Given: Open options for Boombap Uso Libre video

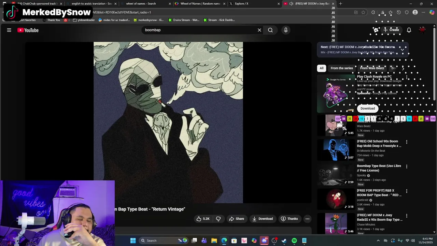Looking at the screenshot, I should tap(406, 166).
